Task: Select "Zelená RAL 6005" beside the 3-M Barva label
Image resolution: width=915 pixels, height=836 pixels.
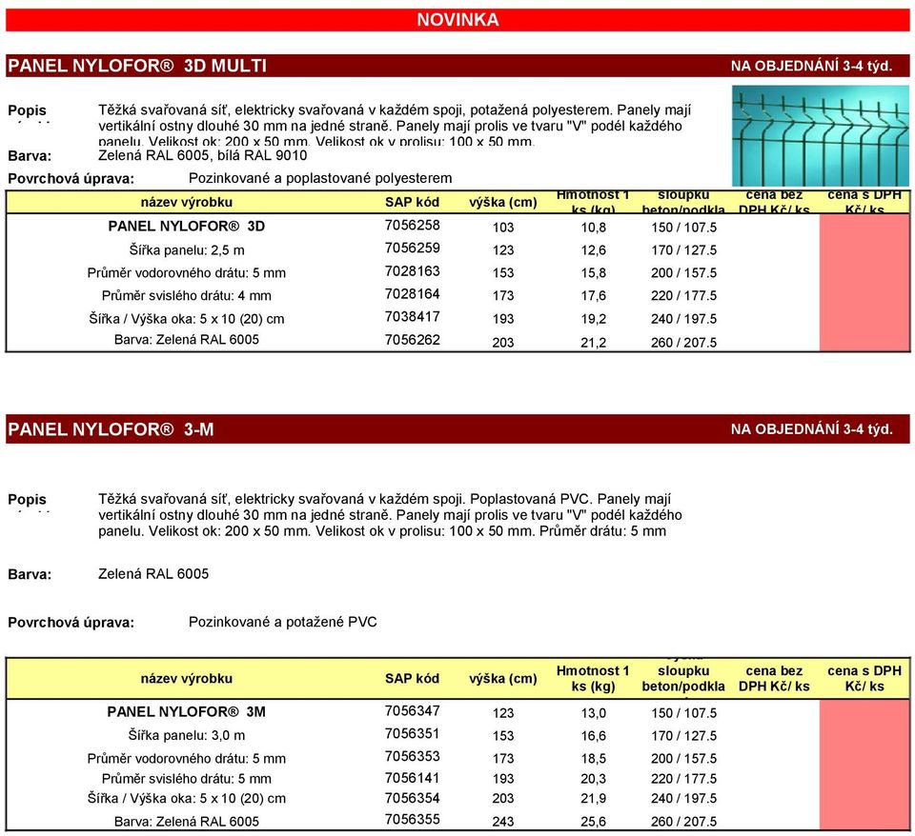Action: pyautogui.click(x=153, y=573)
